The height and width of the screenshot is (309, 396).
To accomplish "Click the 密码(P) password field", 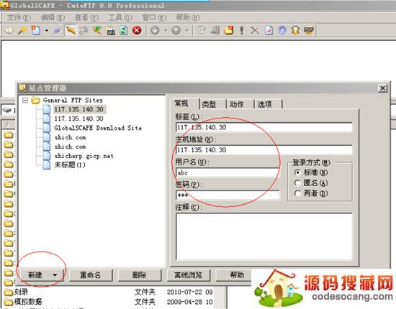I will coord(228,195).
